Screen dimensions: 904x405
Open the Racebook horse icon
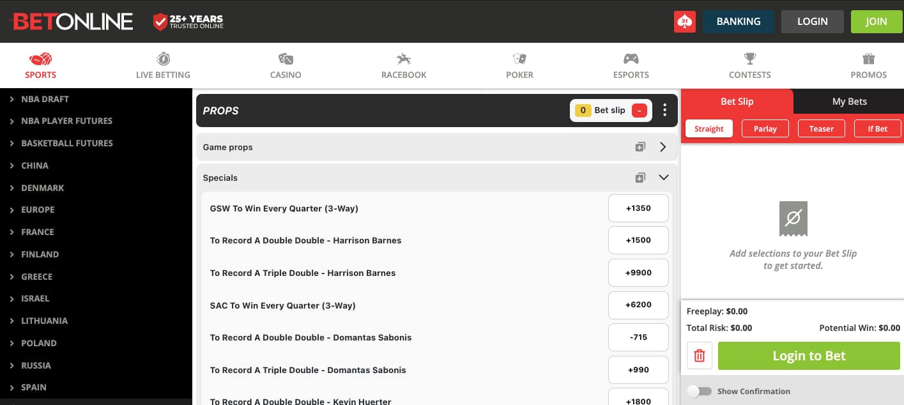(403, 59)
